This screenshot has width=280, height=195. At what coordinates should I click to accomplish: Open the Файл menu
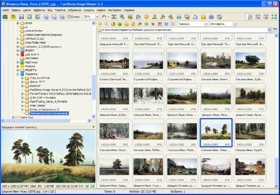click(x=5, y=10)
